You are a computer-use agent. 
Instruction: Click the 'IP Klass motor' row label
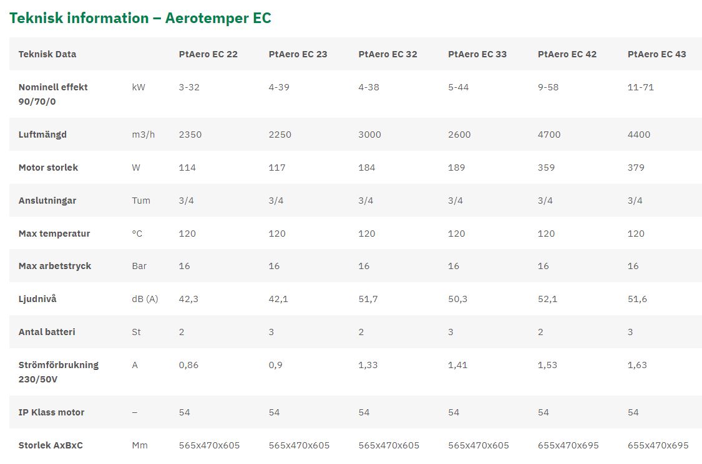point(51,412)
